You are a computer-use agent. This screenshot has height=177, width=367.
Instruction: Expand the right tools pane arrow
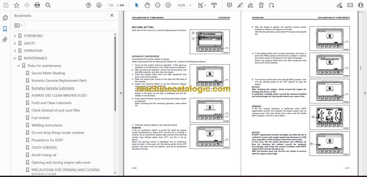click(x=365, y=93)
